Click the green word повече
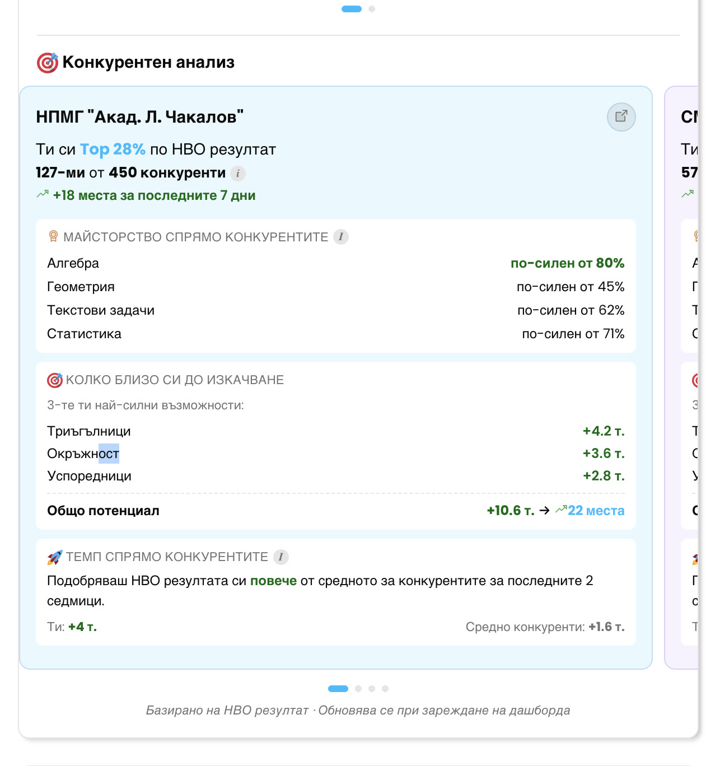Screen dimensions: 720x766 (273, 581)
